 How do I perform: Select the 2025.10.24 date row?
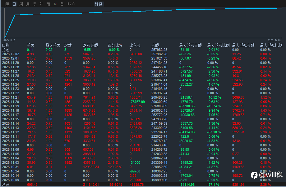pos(11,171)
